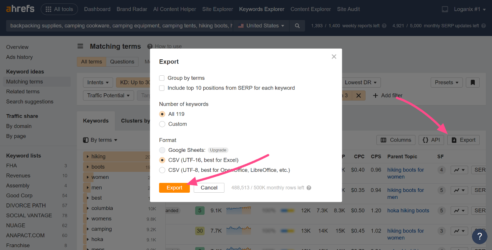Screen dimensions: 492x250
Task: Open the SOCIAL VANTAGE keyword list
Action: tap(29, 215)
